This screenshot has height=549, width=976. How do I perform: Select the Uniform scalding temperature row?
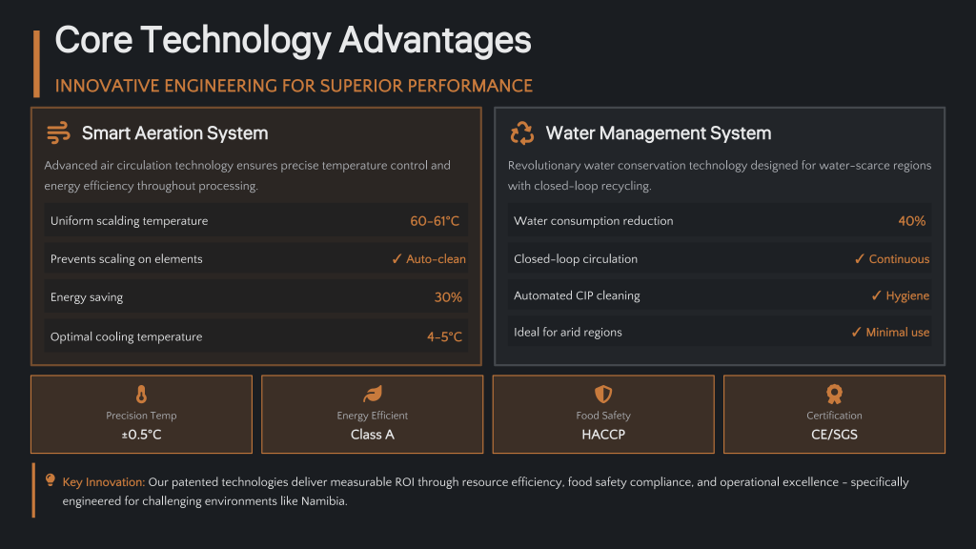pyautogui.click(x=254, y=221)
